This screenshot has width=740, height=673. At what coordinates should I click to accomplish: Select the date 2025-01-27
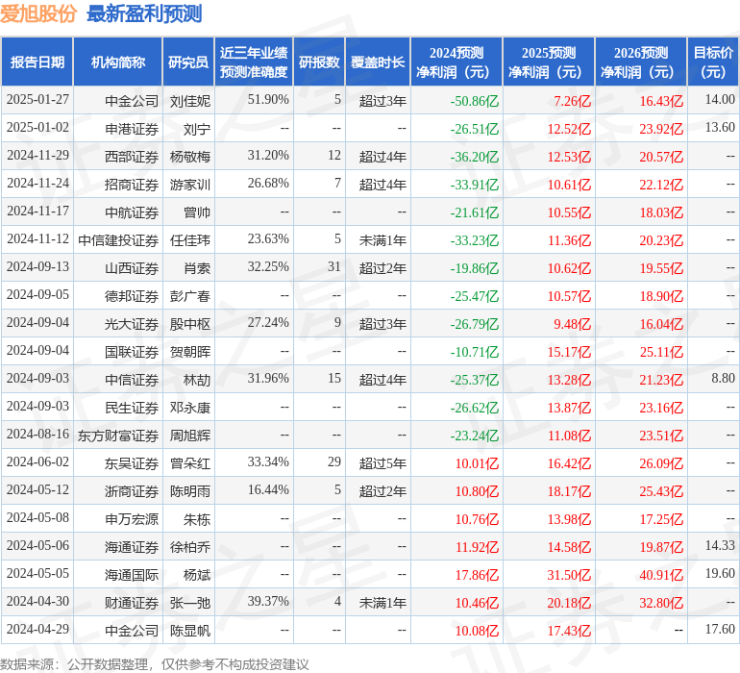37,100
